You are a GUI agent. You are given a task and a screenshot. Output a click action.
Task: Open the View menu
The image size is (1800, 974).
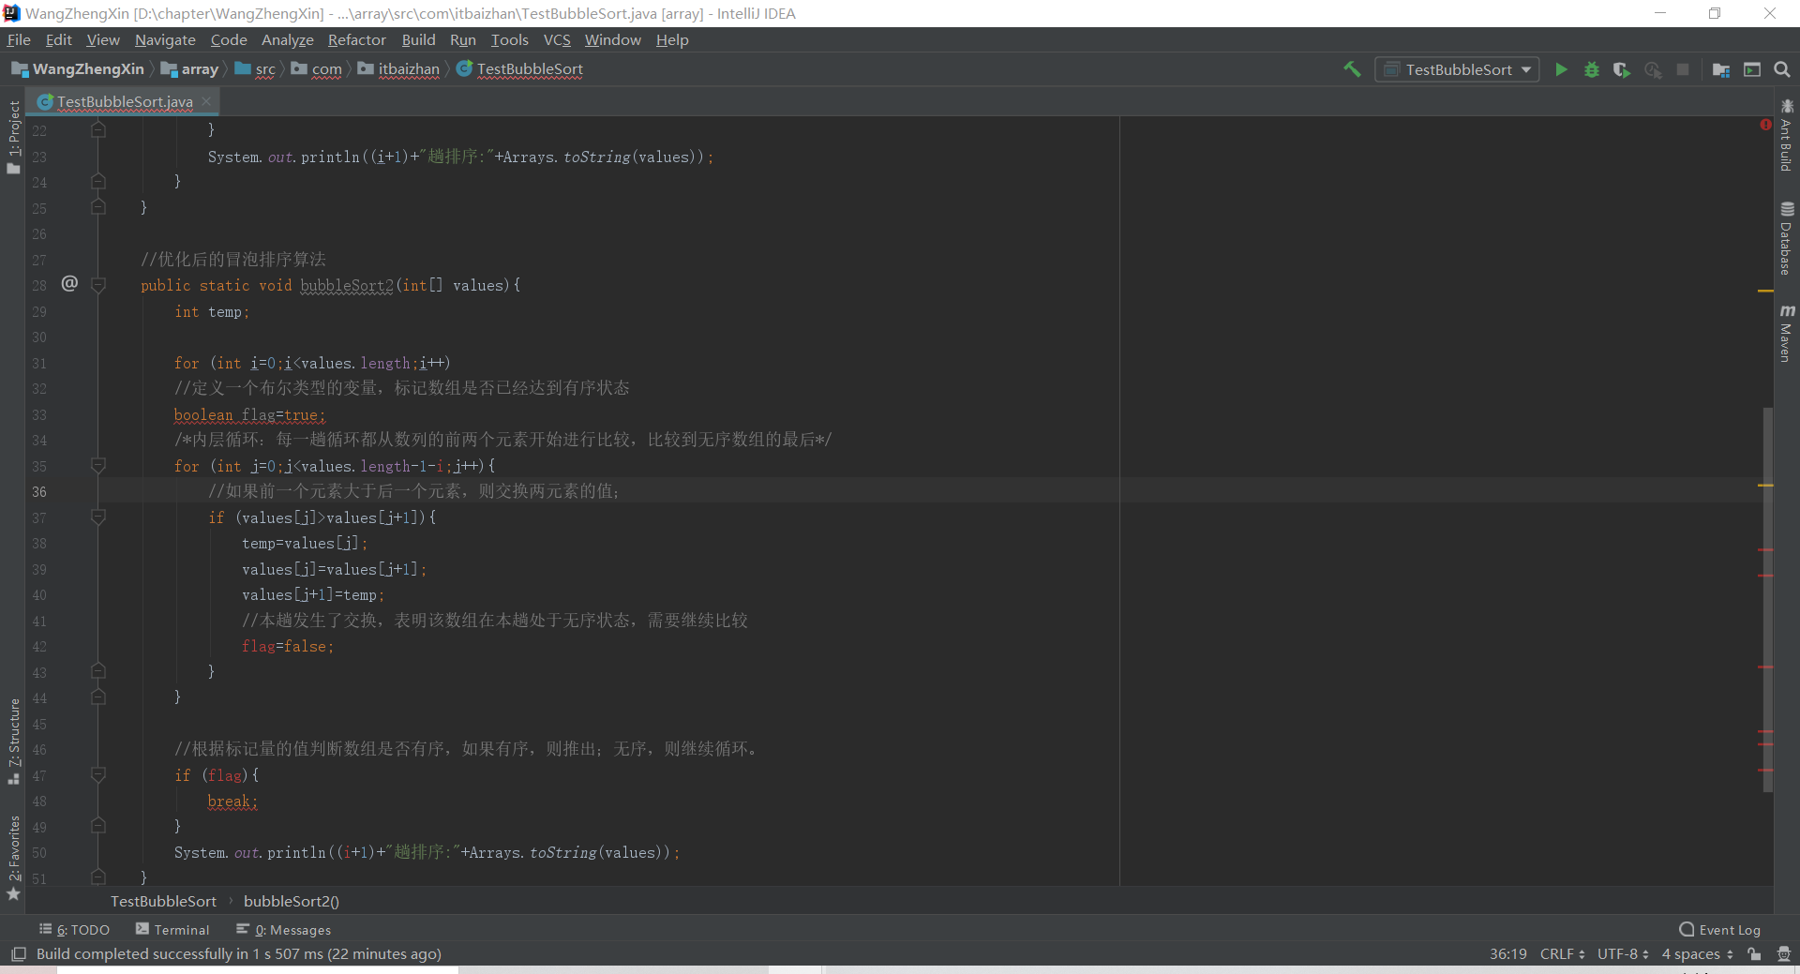(x=103, y=39)
